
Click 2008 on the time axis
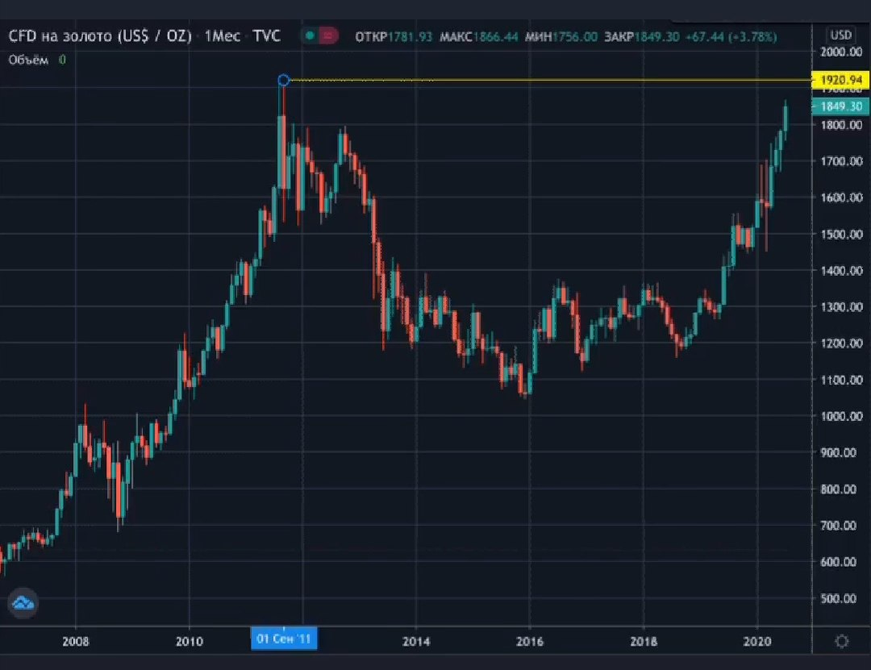pos(76,641)
